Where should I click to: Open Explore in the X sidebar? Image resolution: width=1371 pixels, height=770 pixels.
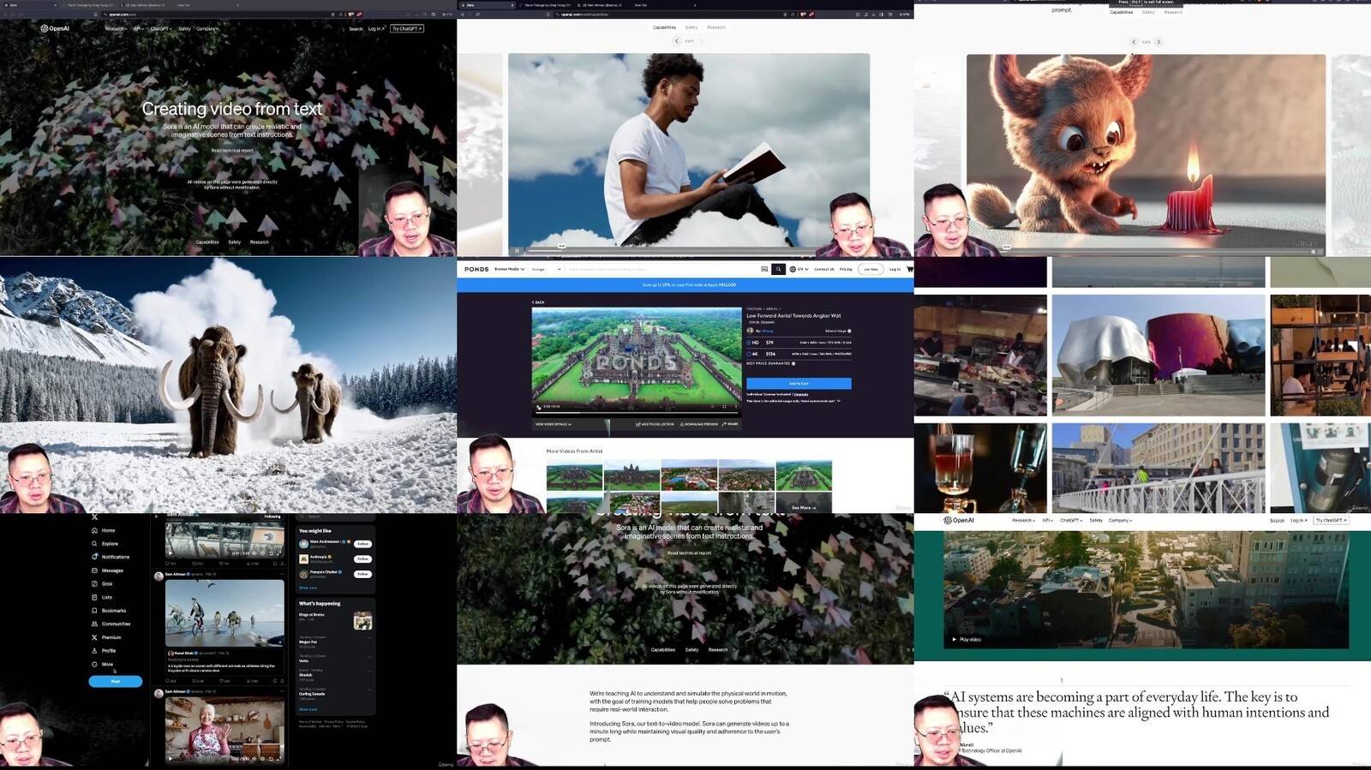pos(105,544)
